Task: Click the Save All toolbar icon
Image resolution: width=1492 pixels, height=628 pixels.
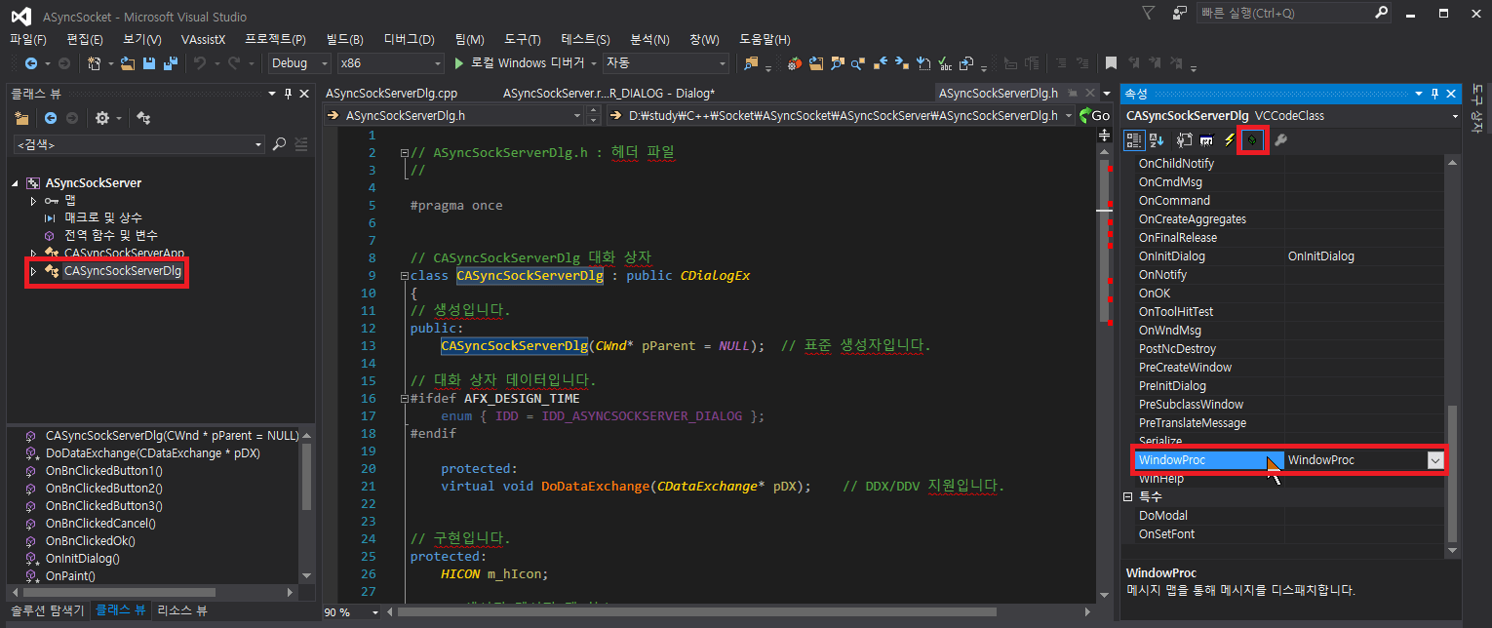Action: 171,63
